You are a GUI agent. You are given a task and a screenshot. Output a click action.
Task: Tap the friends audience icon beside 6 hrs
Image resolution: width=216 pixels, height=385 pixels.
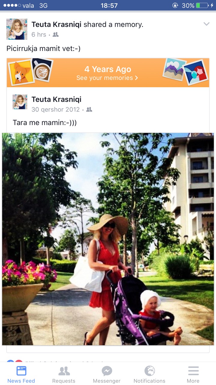point(55,35)
